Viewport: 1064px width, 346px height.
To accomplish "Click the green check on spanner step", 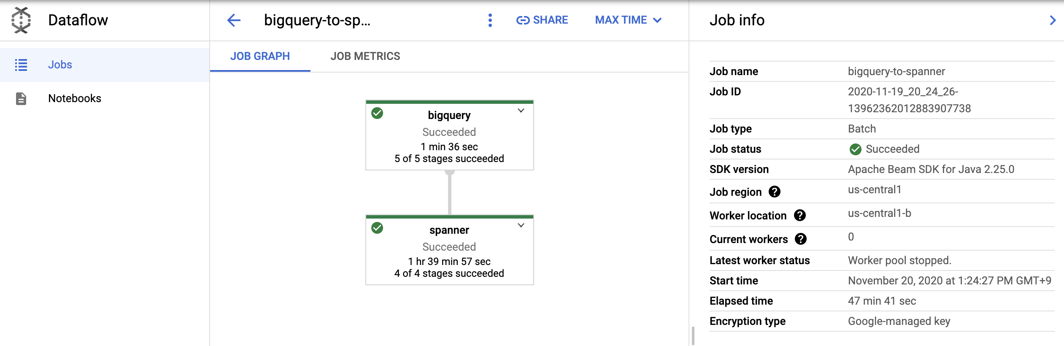I will [377, 228].
